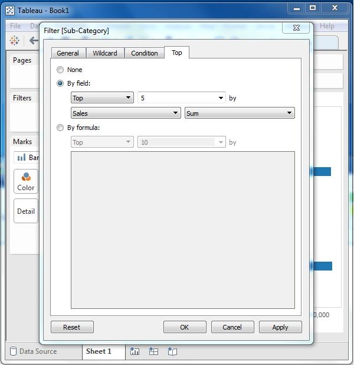
Task: Click the Detail marks card button
Action: [25, 211]
